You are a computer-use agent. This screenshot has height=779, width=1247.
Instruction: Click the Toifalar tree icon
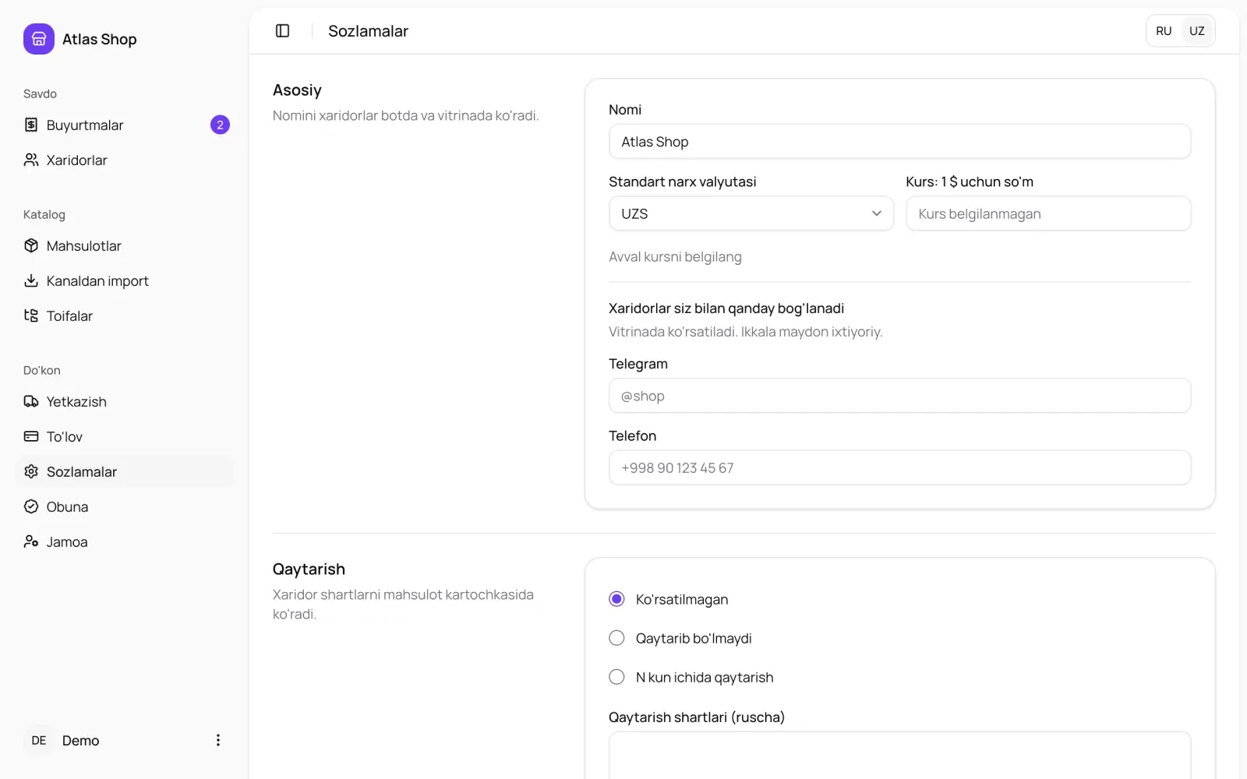(x=31, y=315)
